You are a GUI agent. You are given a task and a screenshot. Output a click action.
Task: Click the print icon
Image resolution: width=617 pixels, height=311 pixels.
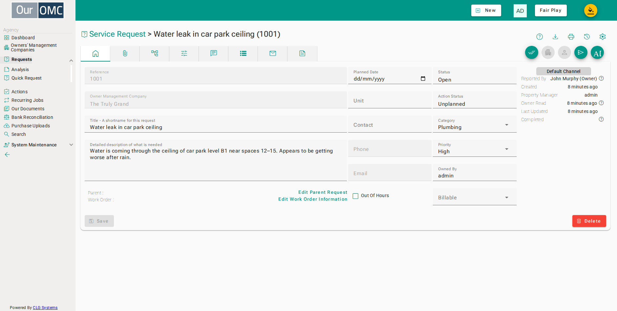click(571, 37)
